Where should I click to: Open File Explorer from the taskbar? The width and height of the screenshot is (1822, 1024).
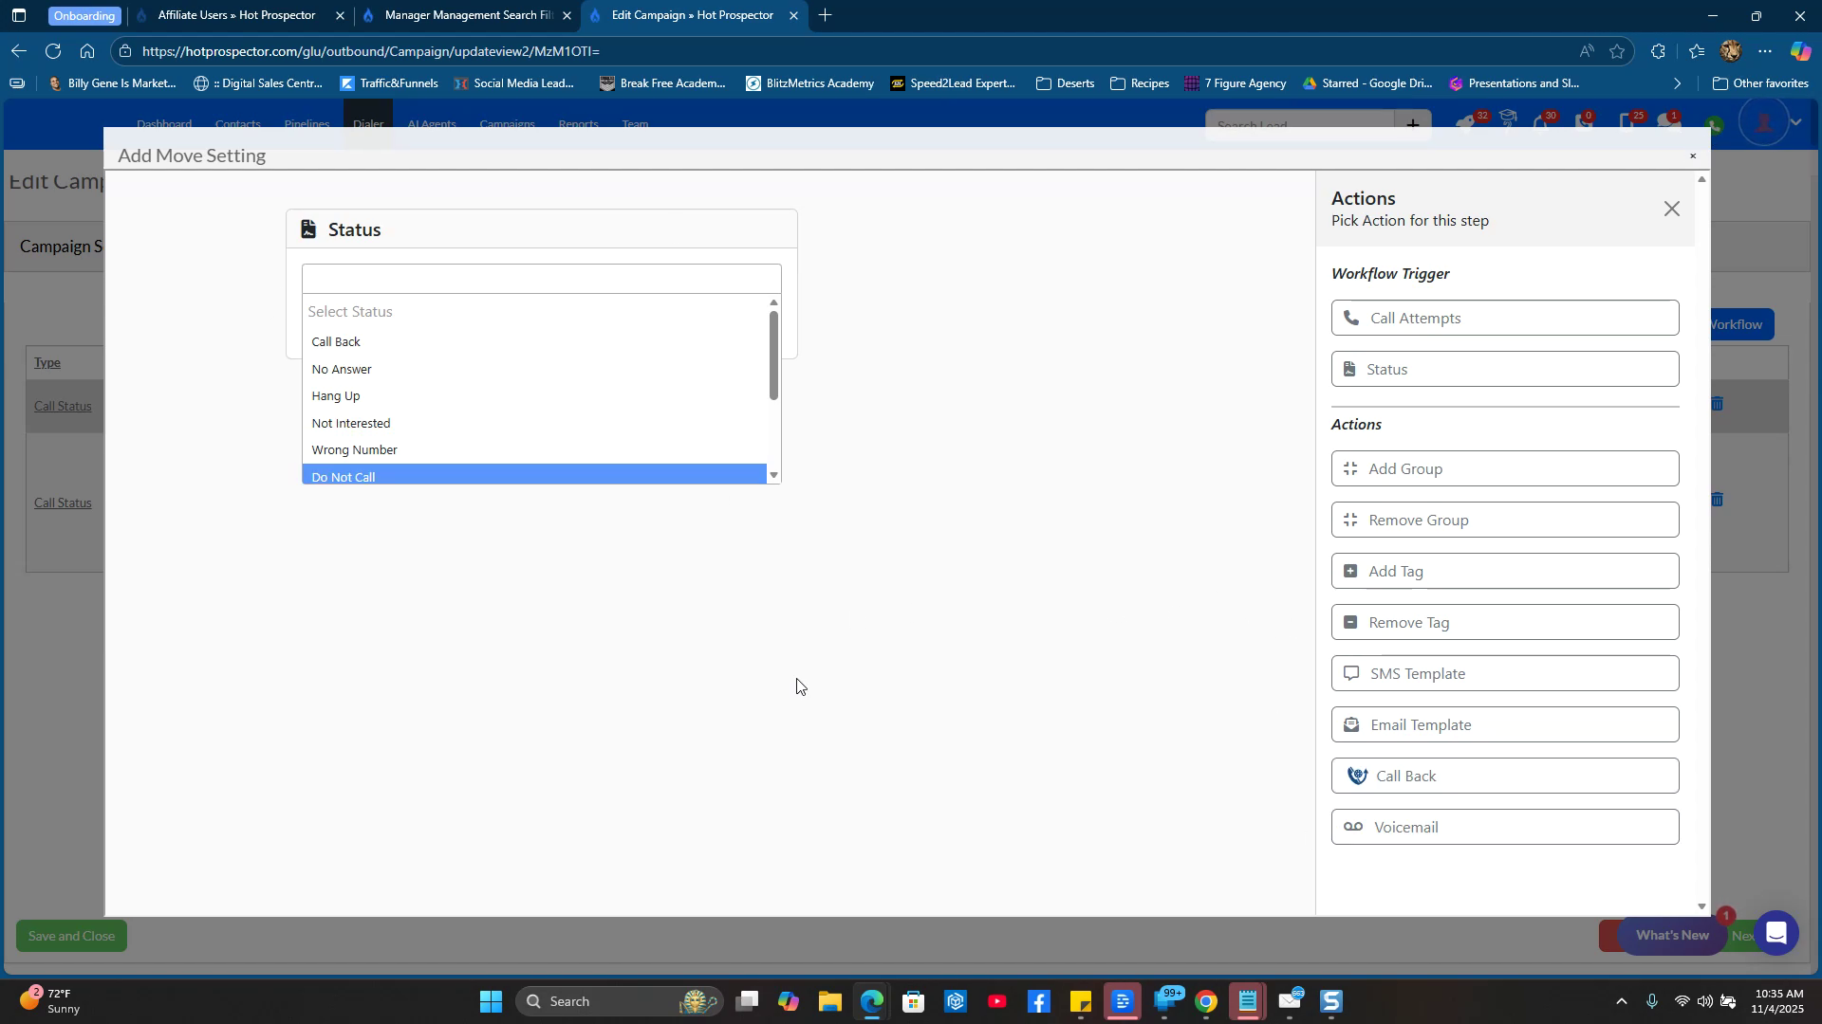pos(829,1002)
